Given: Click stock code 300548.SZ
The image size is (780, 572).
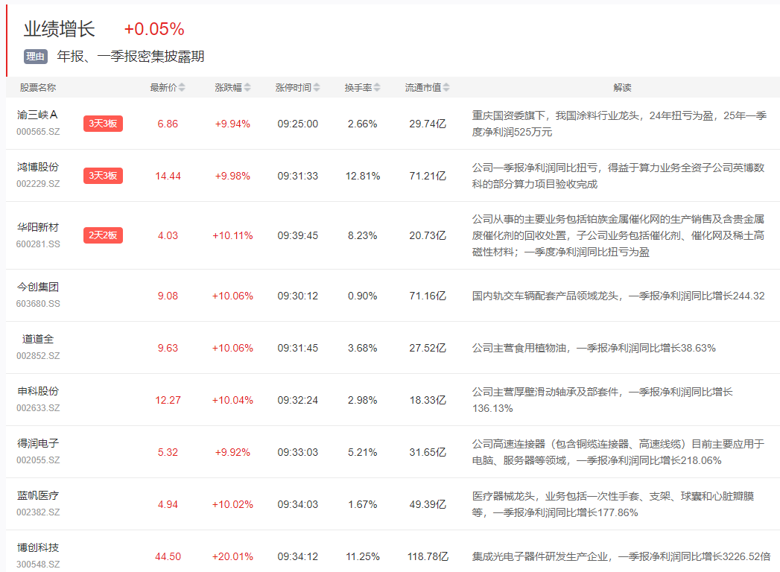Looking at the screenshot, I should pyautogui.click(x=38, y=565).
